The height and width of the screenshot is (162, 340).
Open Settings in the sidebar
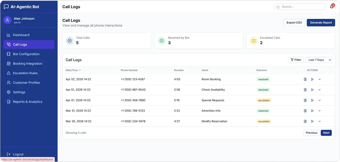click(x=29, y=92)
